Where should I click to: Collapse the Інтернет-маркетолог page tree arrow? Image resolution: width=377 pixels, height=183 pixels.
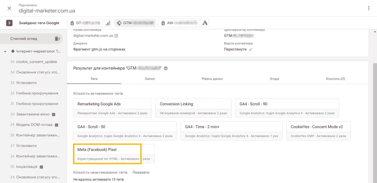pos(5,52)
